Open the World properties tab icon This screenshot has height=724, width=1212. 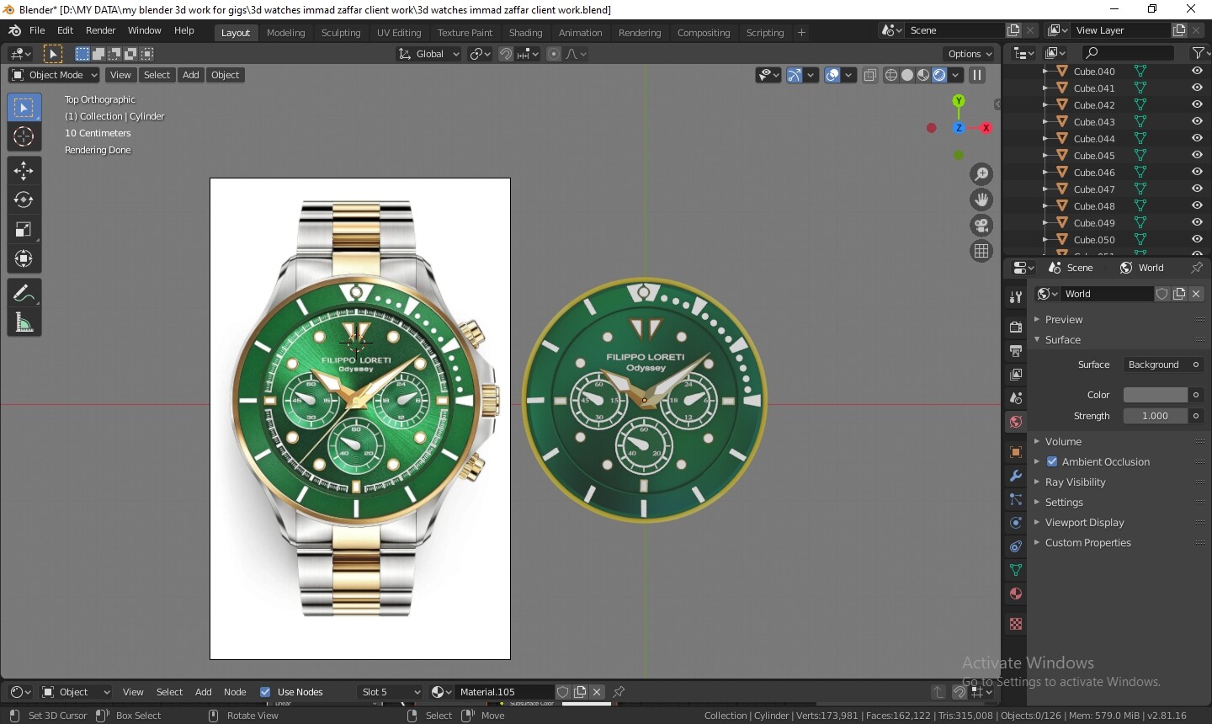coord(1016,422)
